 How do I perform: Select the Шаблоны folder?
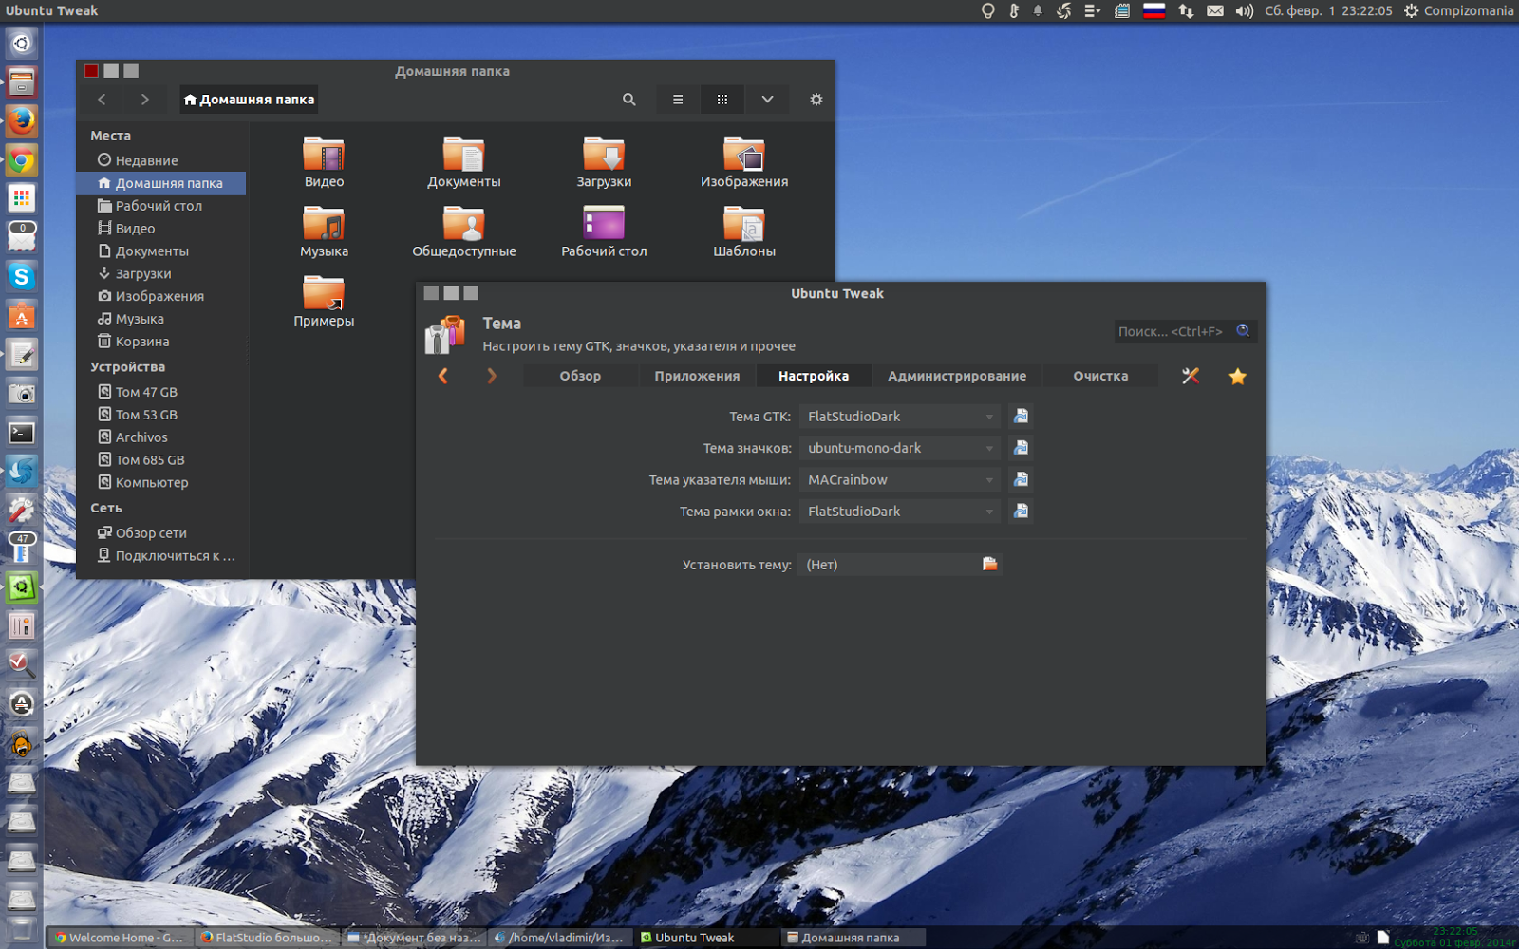tap(744, 232)
